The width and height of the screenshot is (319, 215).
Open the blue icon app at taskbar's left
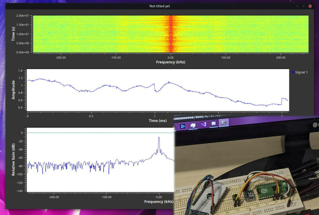click(183, 126)
